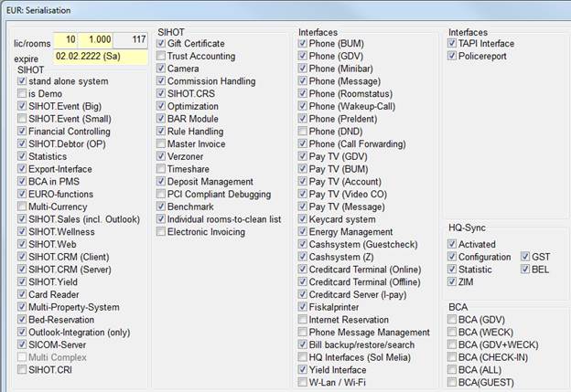Disable Keycard system checkbox
The image size is (571, 392).
(x=303, y=220)
